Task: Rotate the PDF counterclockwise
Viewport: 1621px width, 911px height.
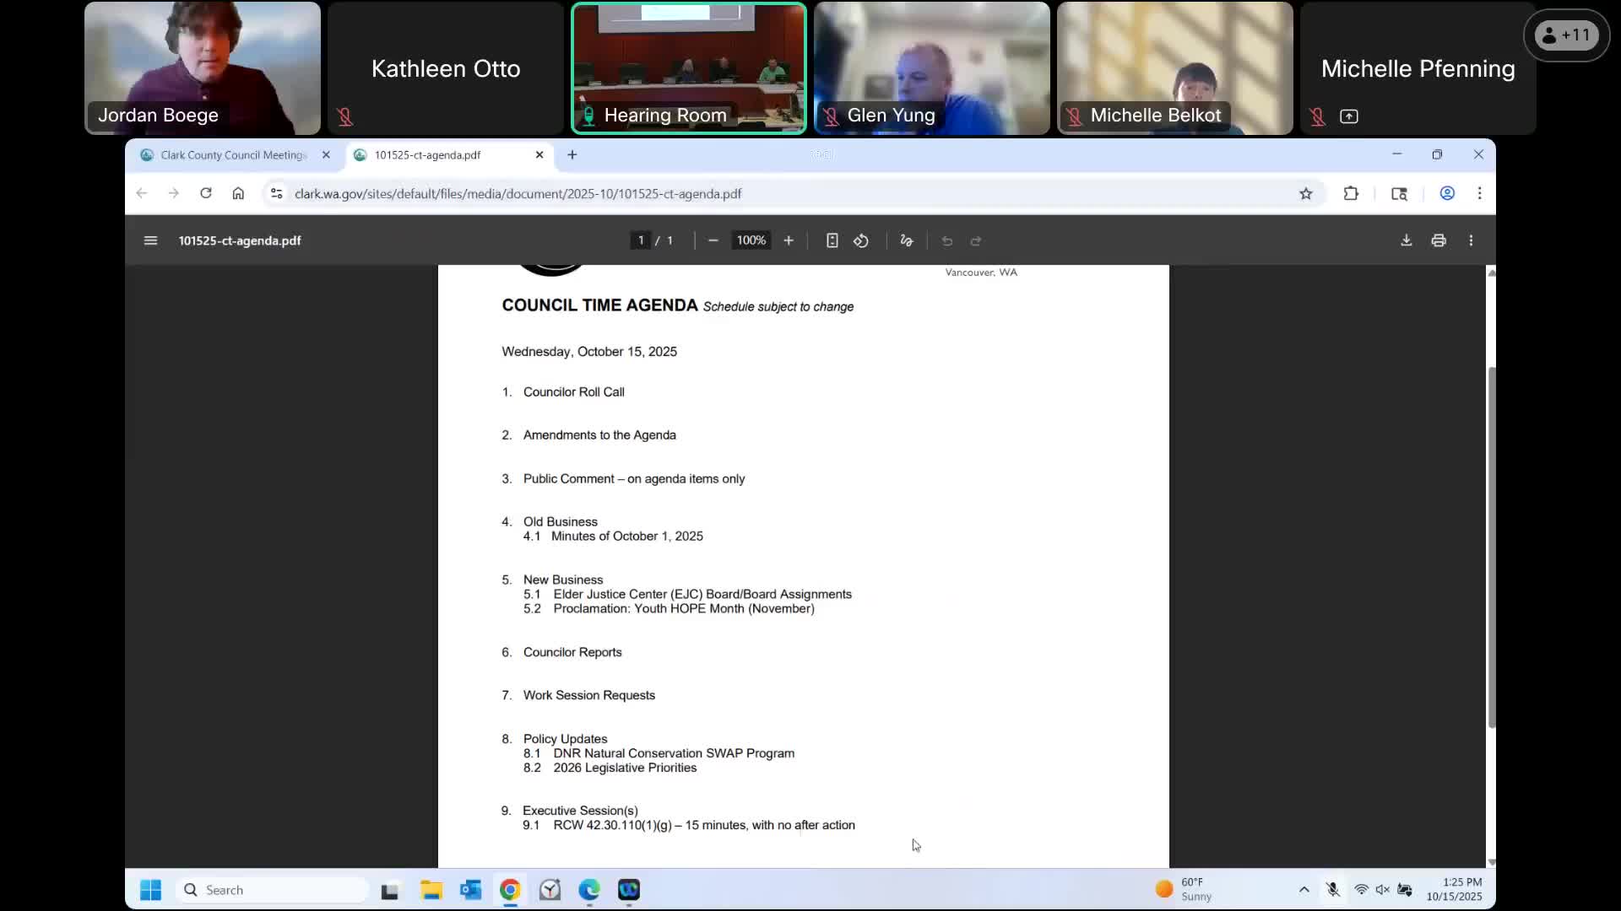Action: 861,240
